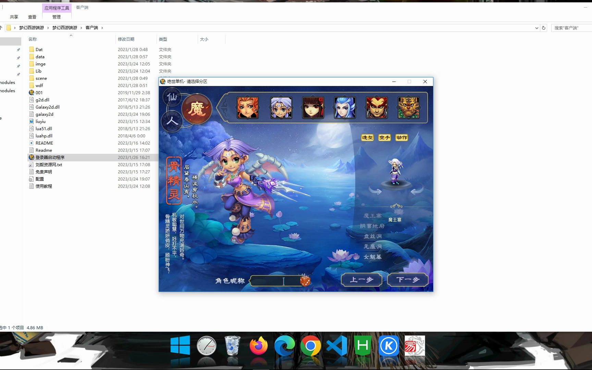The image size is (592, 370).
Task: Select the 应用程序工具 tab in Explorer
Action: coord(57,8)
